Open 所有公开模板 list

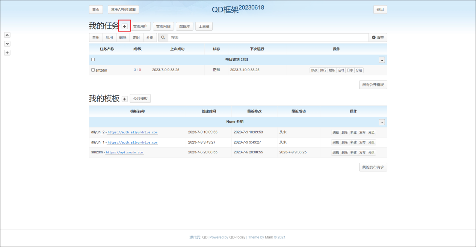click(373, 85)
